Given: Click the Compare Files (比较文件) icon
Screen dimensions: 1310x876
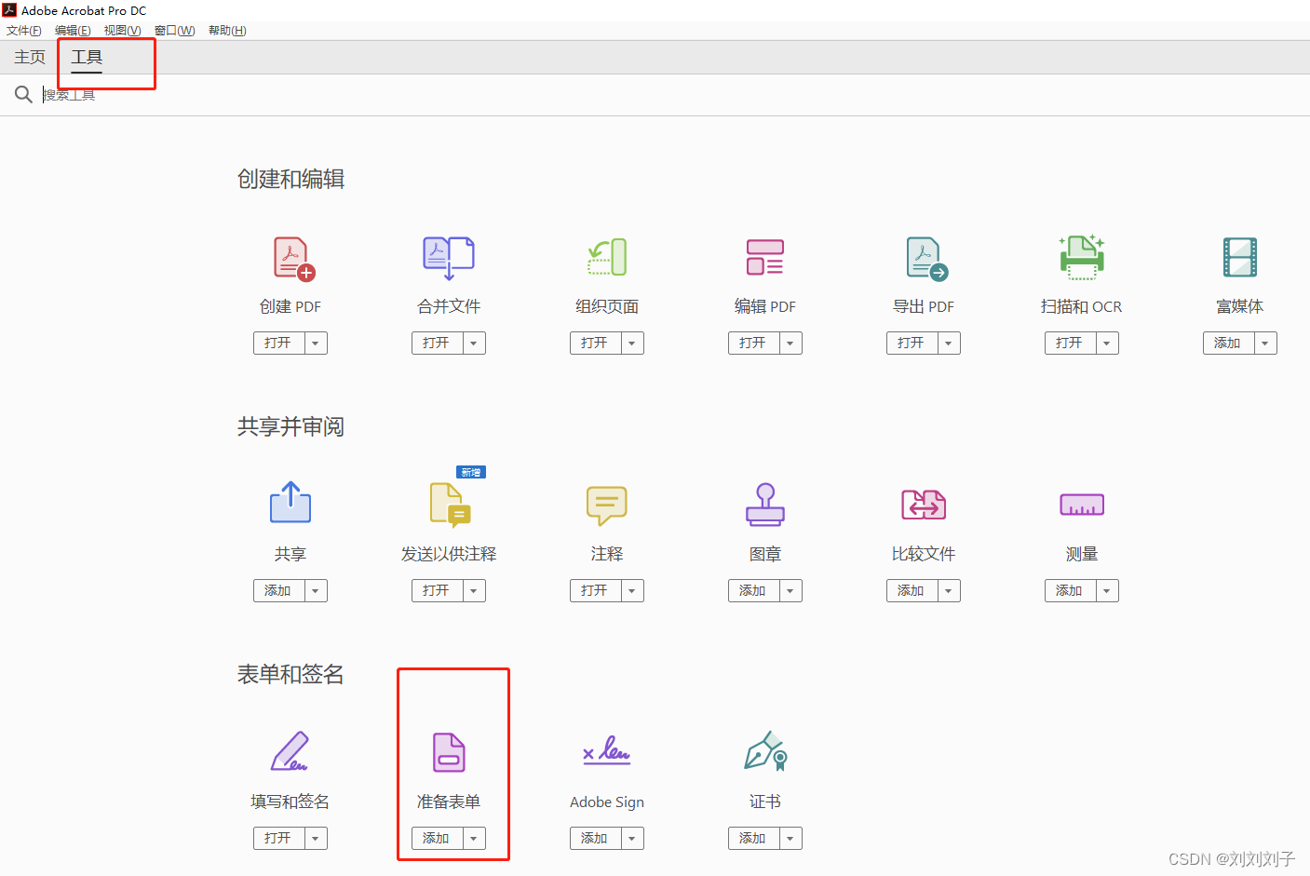Looking at the screenshot, I should [924, 505].
